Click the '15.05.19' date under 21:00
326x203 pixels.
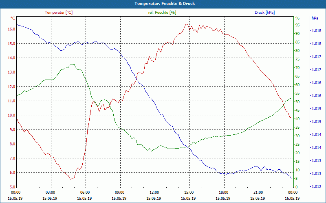[x=258, y=198]
